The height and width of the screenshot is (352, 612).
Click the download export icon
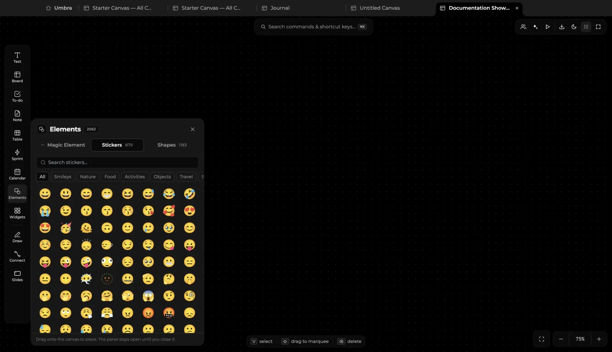pyautogui.click(x=562, y=27)
